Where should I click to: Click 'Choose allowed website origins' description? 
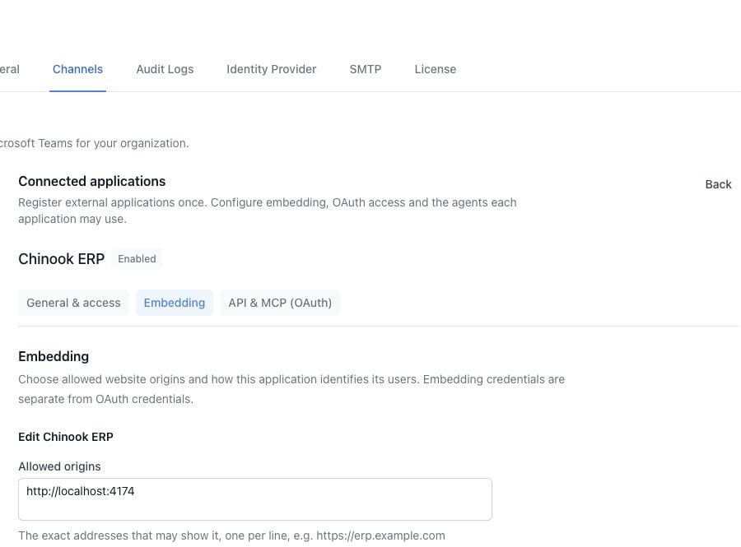click(x=291, y=389)
